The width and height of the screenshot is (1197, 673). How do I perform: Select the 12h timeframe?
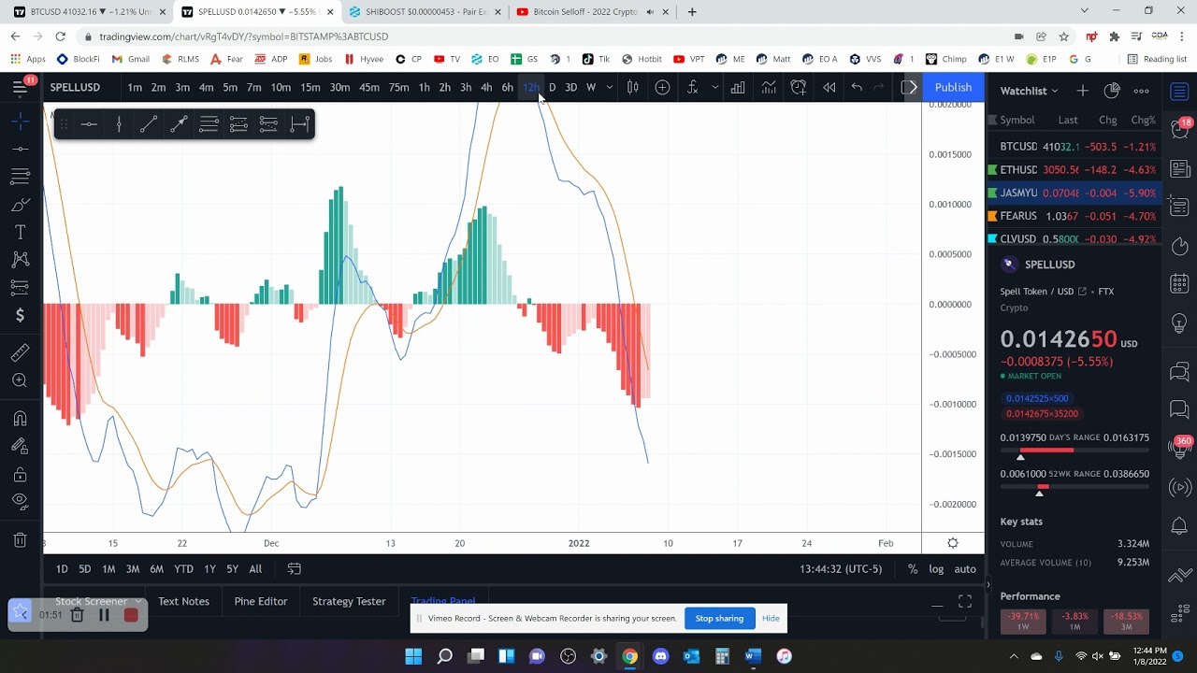coord(530,87)
